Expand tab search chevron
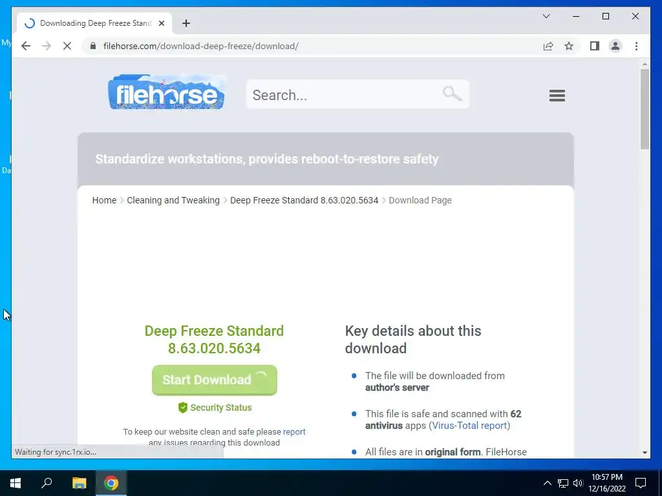Image resolution: width=662 pixels, height=496 pixels. pos(546,16)
